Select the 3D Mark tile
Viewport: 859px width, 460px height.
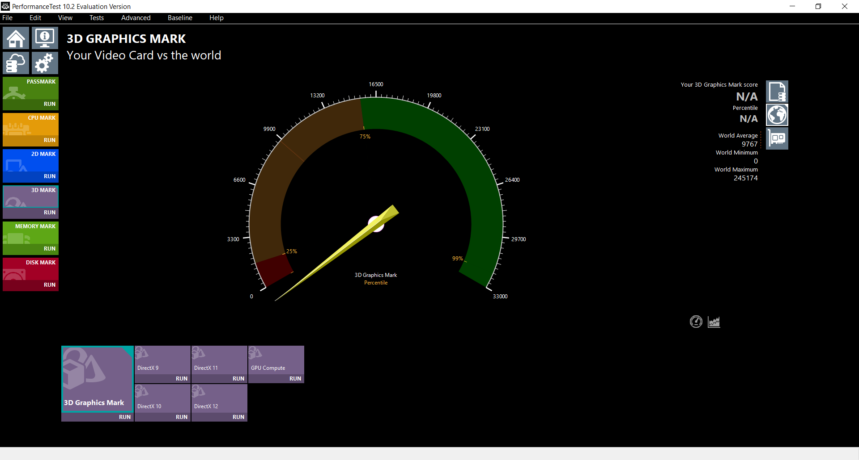click(30, 197)
